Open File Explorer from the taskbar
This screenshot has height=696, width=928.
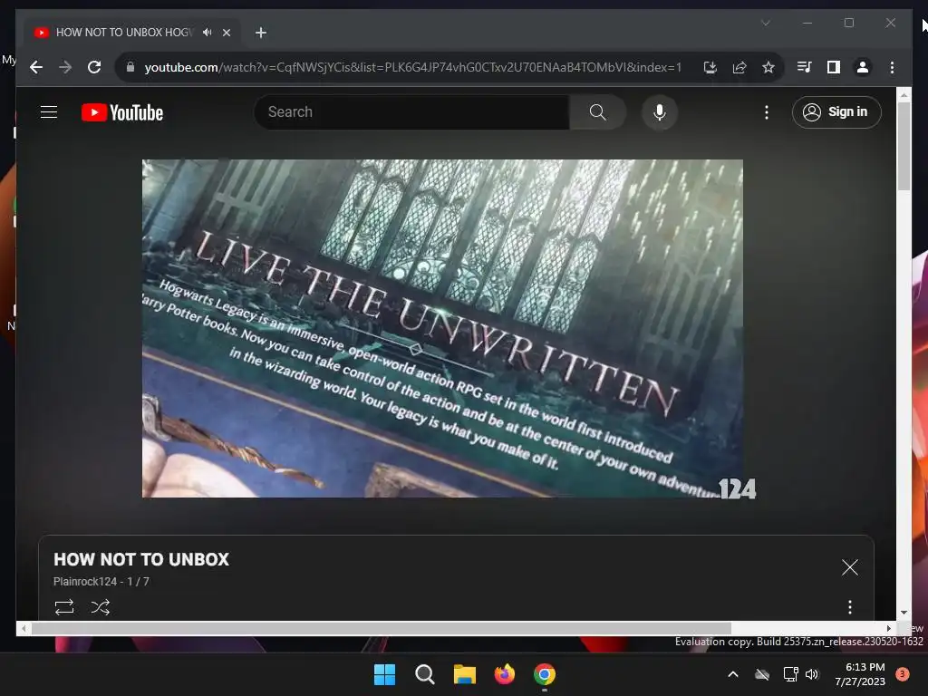tap(465, 674)
